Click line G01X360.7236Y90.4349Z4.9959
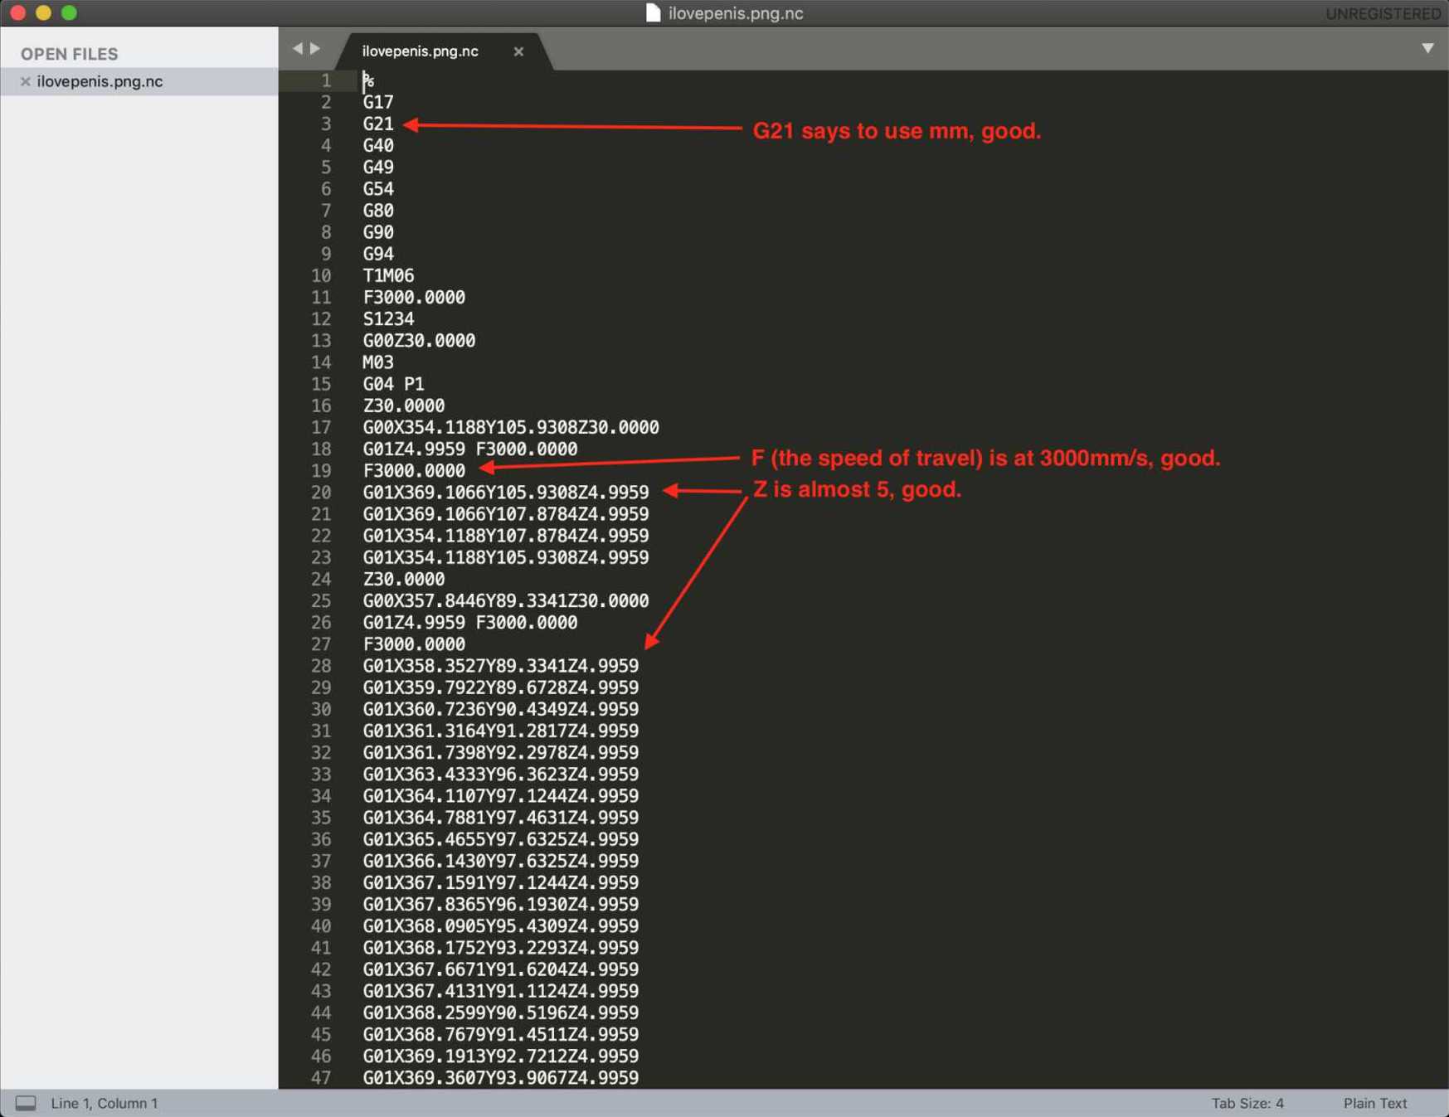Image resolution: width=1449 pixels, height=1117 pixels. (x=501, y=709)
